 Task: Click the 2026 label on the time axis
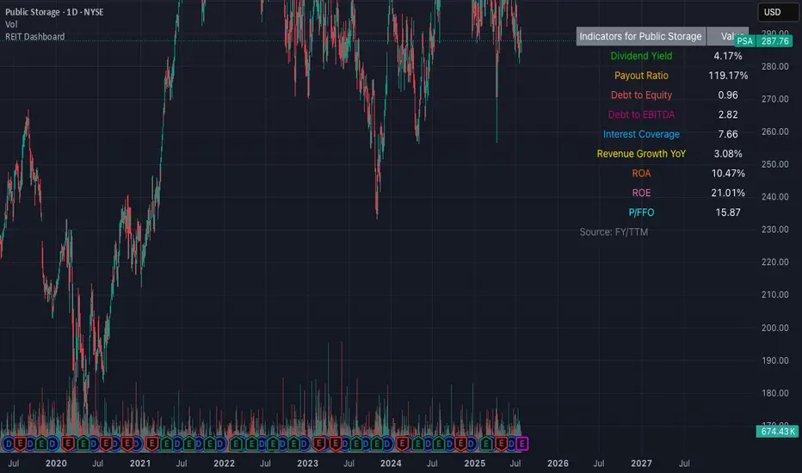click(558, 464)
